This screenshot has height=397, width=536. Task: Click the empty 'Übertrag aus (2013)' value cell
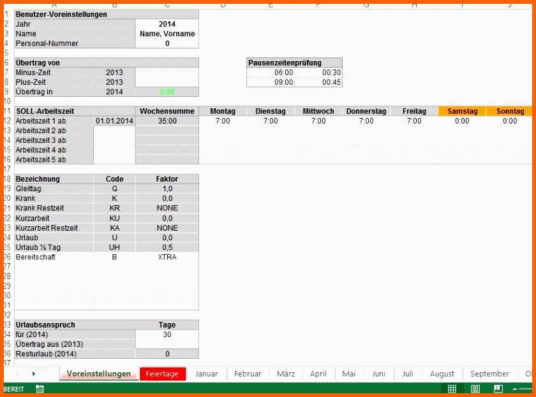click(167, 344)
